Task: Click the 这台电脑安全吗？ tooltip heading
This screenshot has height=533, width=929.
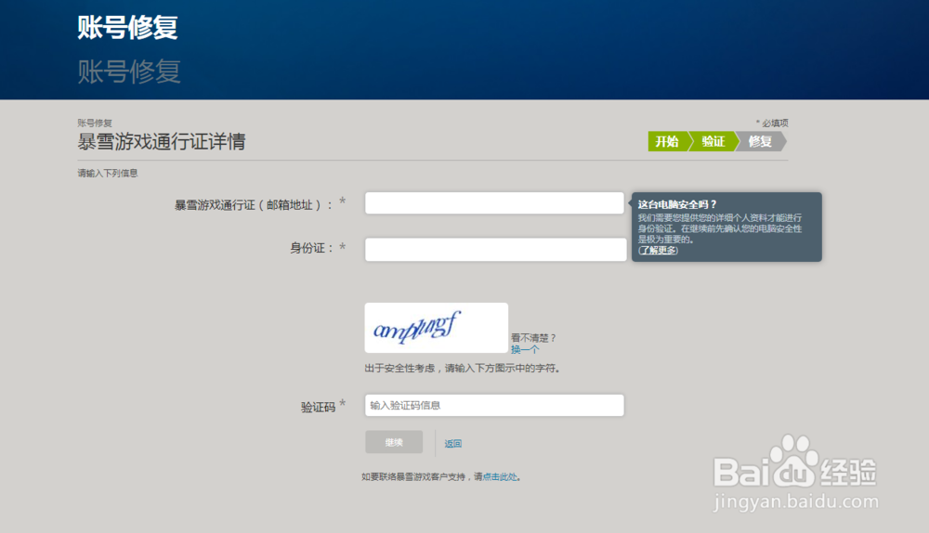Action: (x=677, y=204)
